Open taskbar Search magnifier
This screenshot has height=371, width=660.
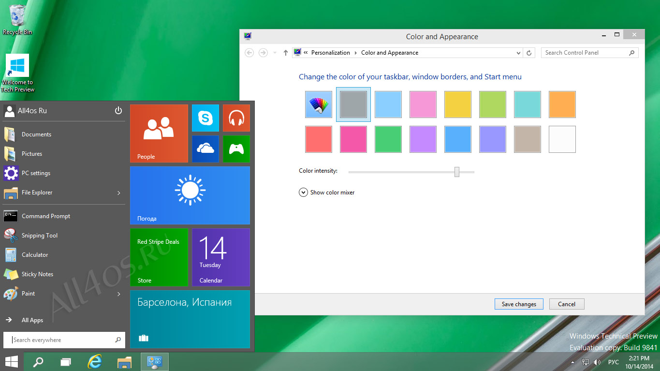coord(38,362)
